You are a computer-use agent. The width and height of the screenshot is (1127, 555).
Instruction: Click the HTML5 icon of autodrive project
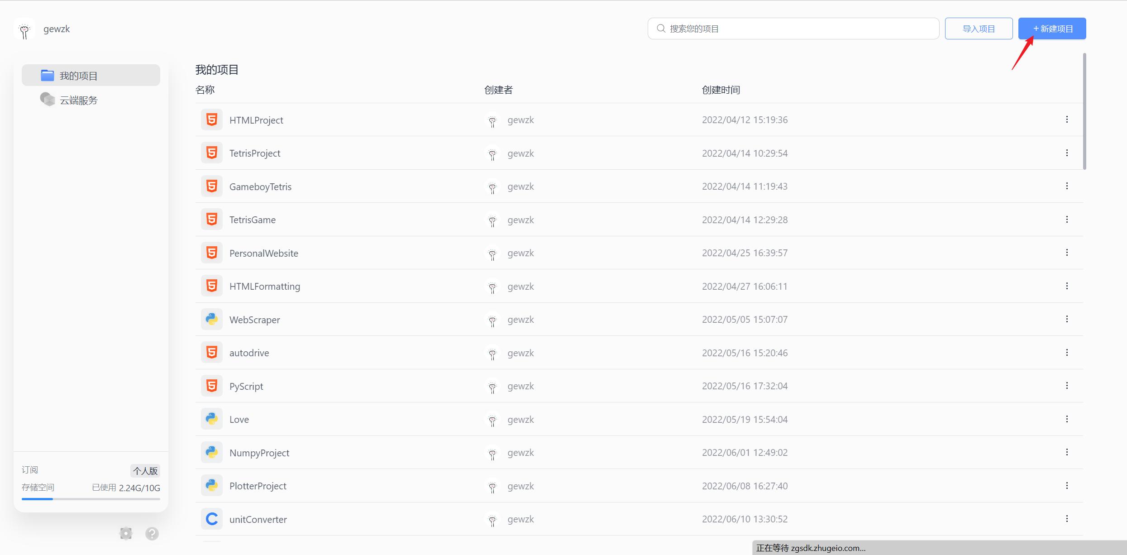(x=211, y=352)
